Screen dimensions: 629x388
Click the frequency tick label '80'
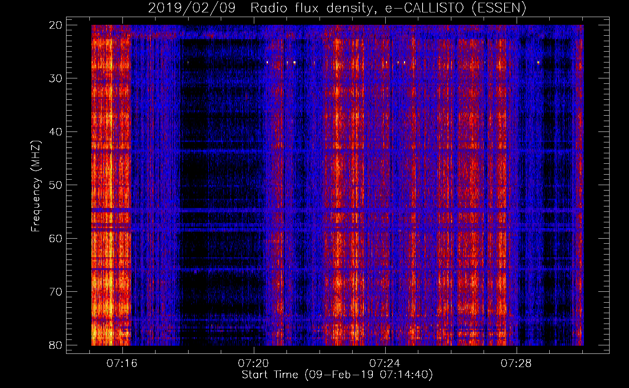pos(56,345)
